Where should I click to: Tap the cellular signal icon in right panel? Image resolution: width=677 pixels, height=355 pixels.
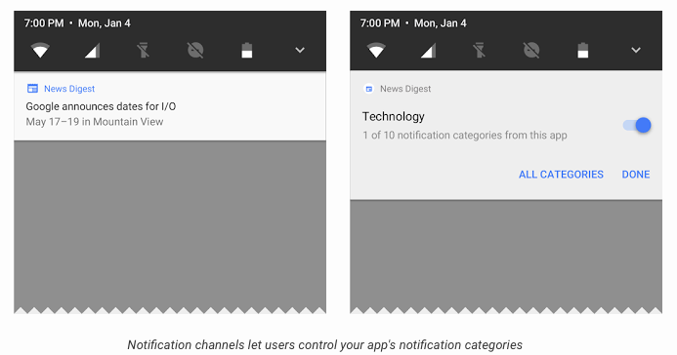[428, 51]
